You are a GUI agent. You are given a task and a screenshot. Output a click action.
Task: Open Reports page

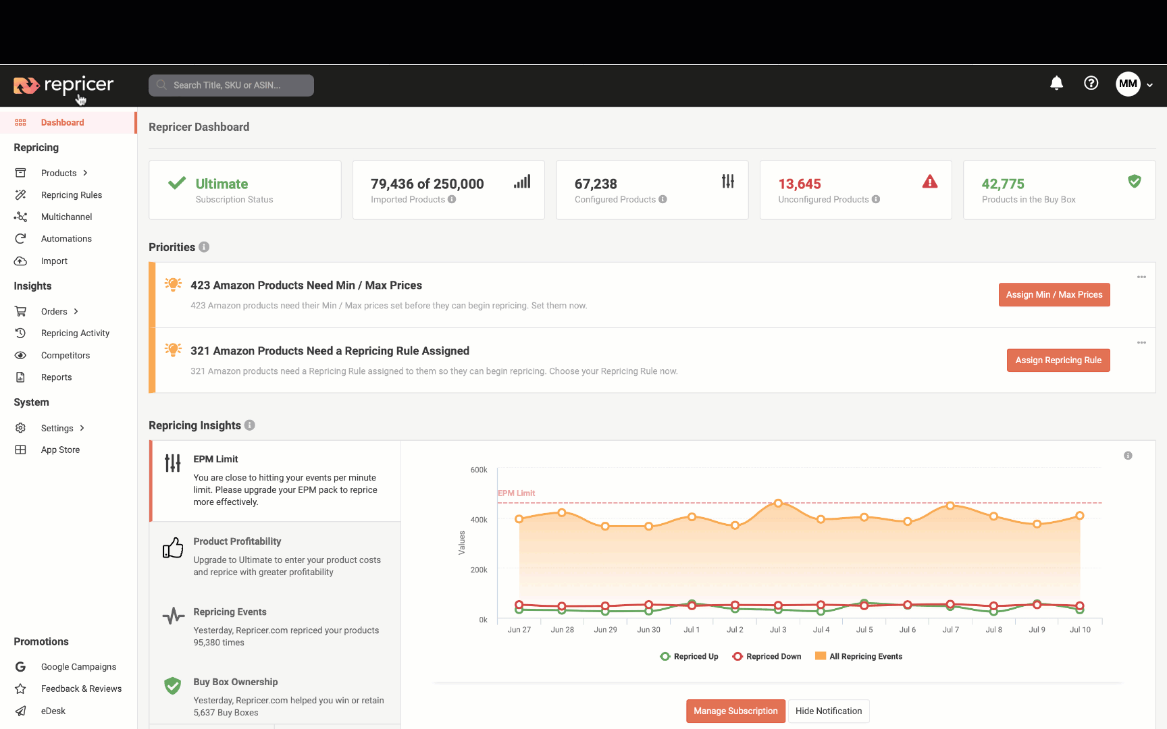(x=56, y=377)
